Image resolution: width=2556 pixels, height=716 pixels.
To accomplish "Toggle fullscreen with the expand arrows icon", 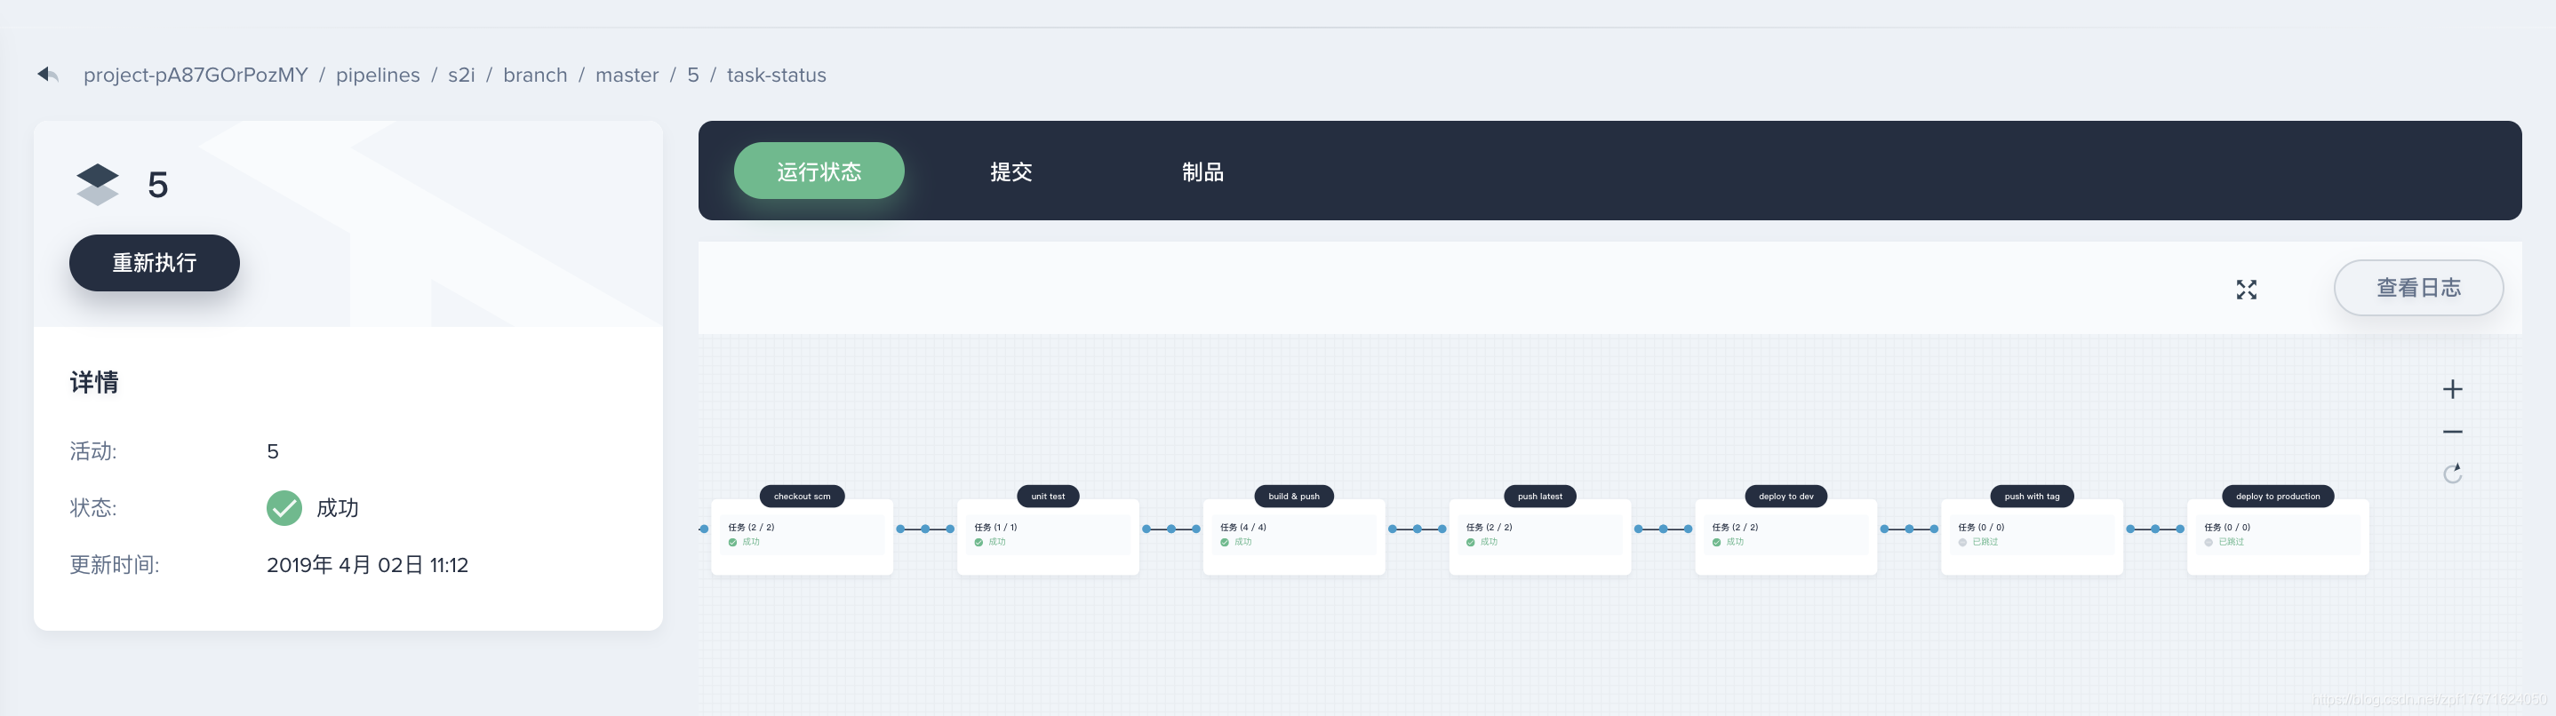I will tap(2247, 290).
